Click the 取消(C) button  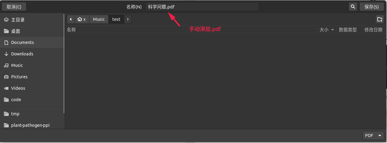click(x=14, y=7)
